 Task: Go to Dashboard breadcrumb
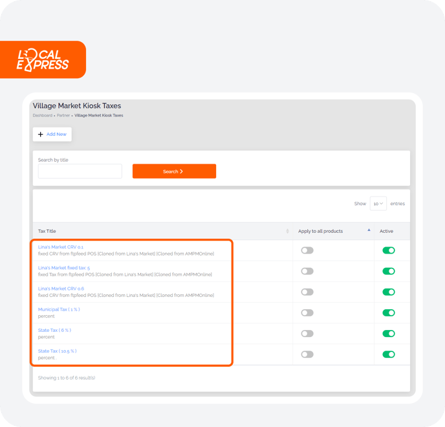[42, 116]
